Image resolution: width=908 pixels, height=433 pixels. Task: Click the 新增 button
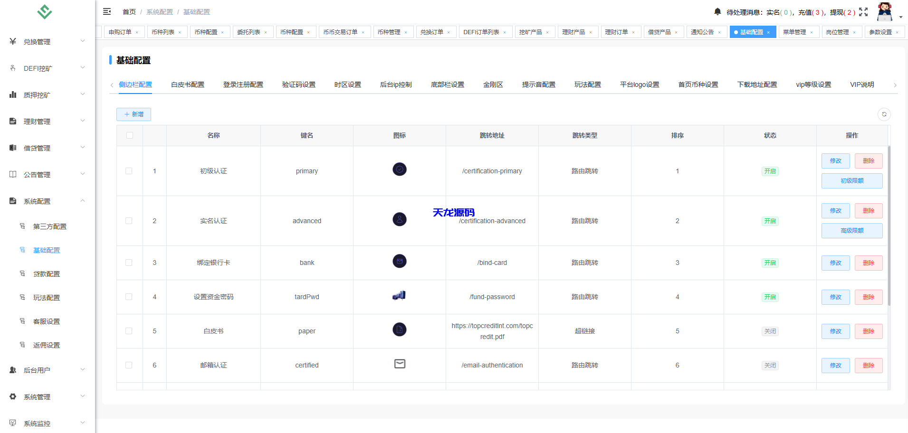click(134, 114)
